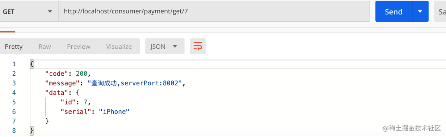Click the blue Send button
This screenshot has height=137, width=446.
click(394, 12)
